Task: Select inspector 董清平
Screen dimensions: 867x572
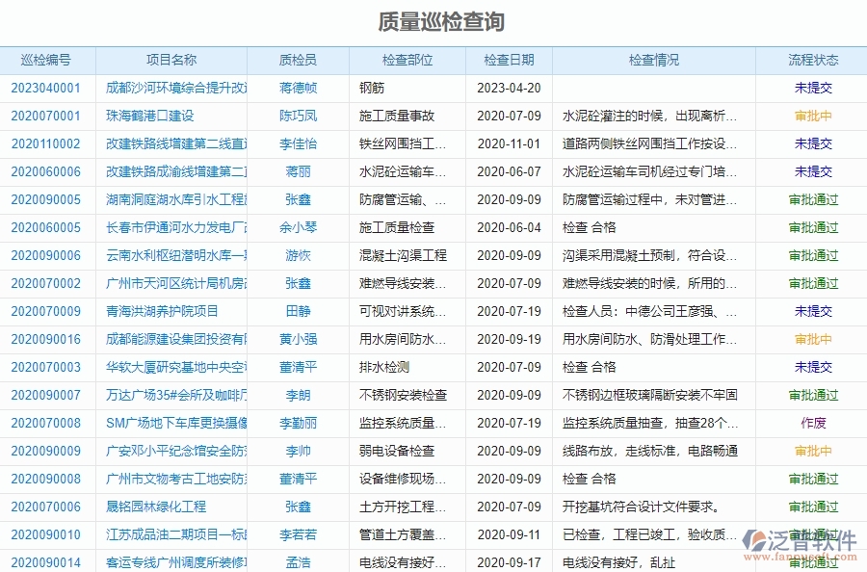Action: pyautogui.click(x=297, y=478)
